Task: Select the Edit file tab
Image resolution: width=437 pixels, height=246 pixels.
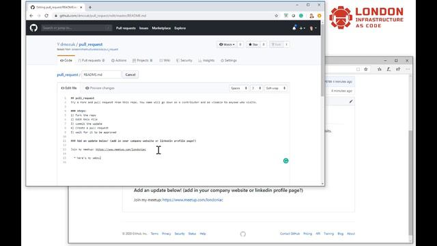Action: coord(69,88)
